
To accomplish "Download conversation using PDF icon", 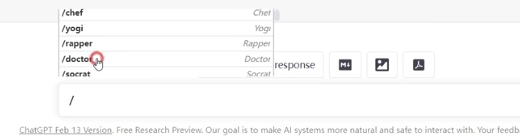I will pos(418,65).
